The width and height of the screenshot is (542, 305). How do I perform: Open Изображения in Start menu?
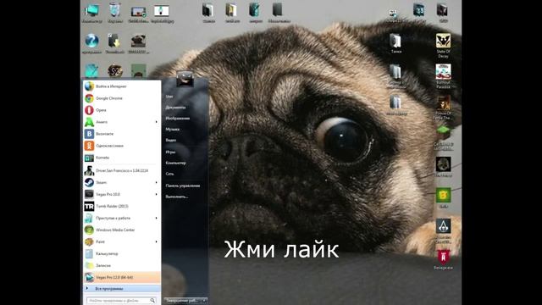coord(177,119)
